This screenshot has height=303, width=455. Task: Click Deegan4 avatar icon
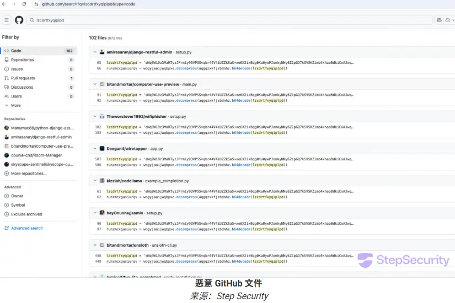pos(102,148)
